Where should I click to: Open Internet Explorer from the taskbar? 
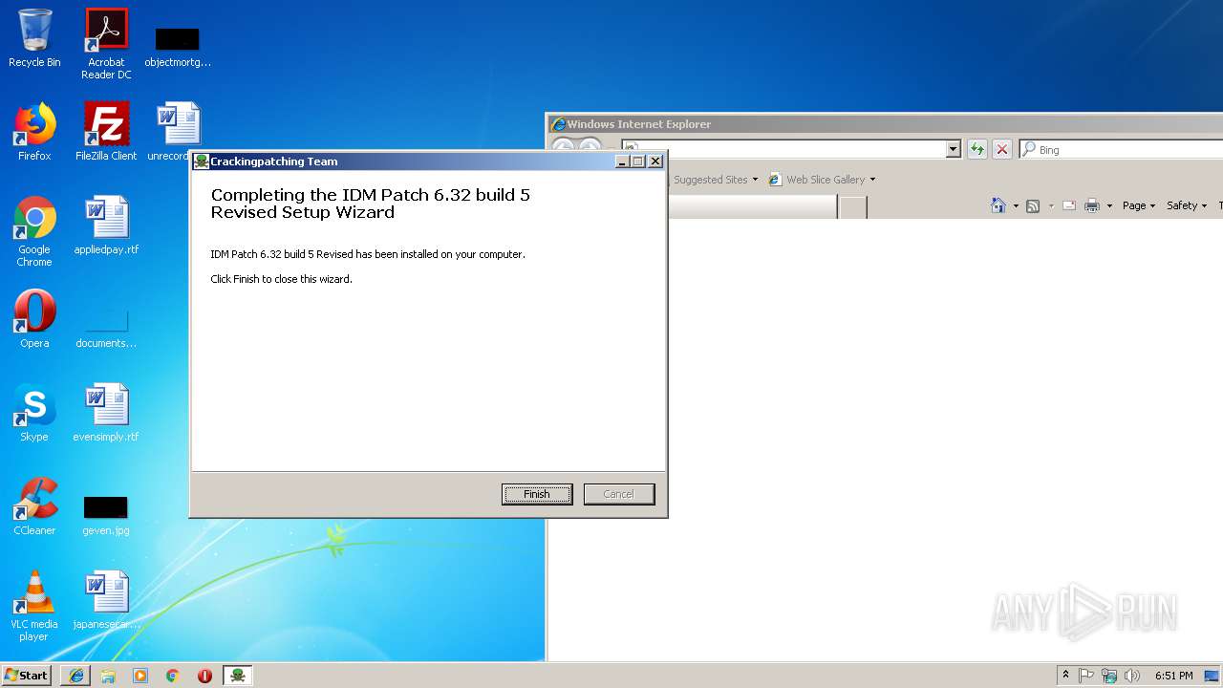point(76,676)
